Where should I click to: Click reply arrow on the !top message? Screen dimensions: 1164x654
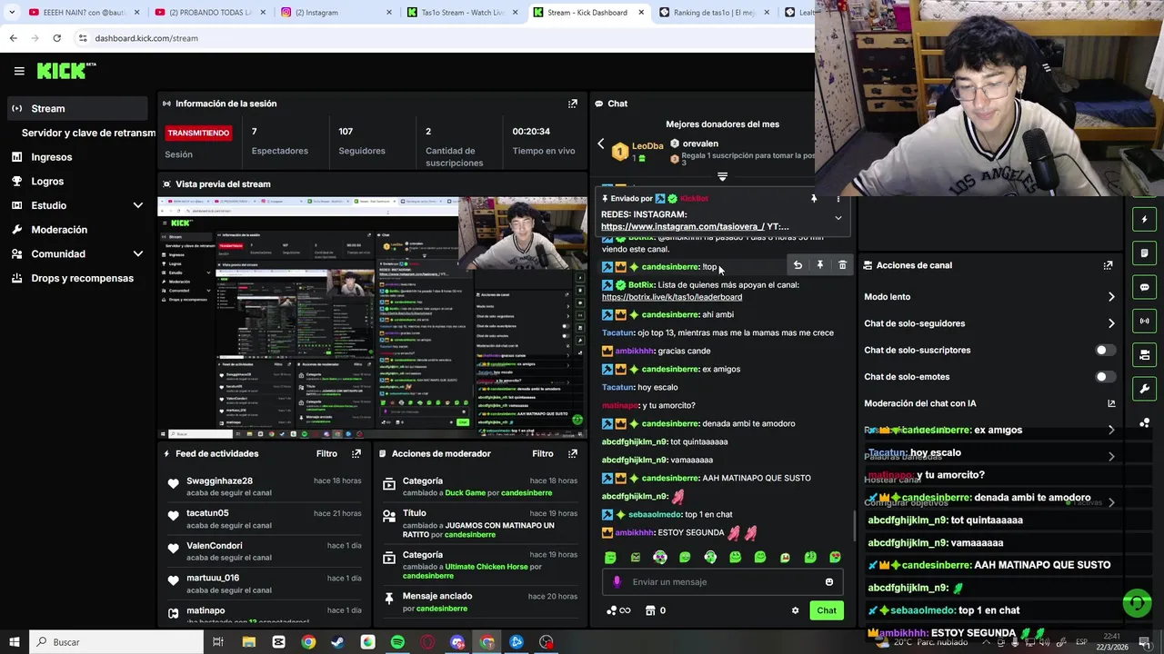(798, 265)
